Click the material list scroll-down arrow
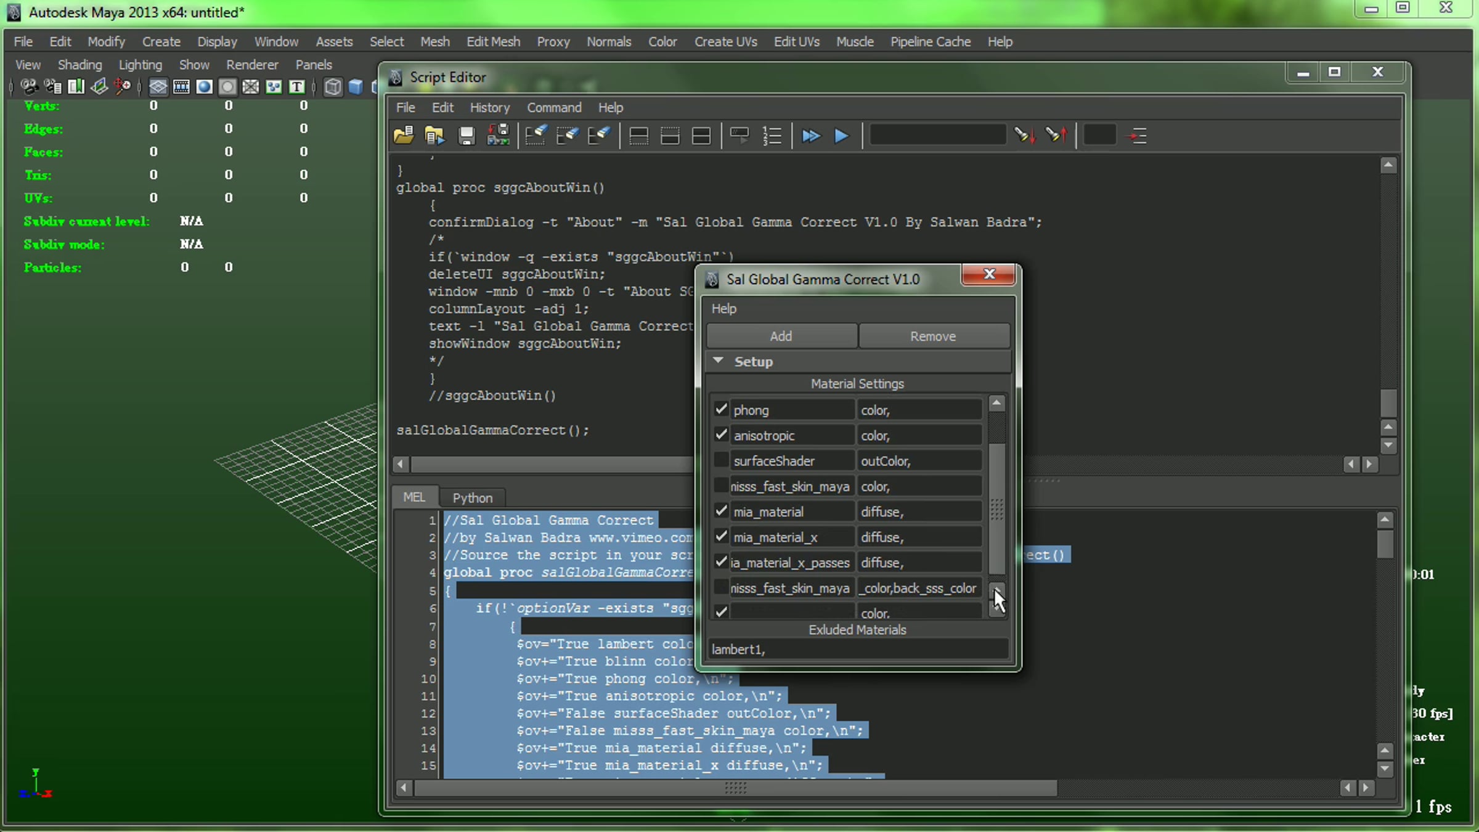Screen dimensions: 1479x832 (x=996, y=608)
